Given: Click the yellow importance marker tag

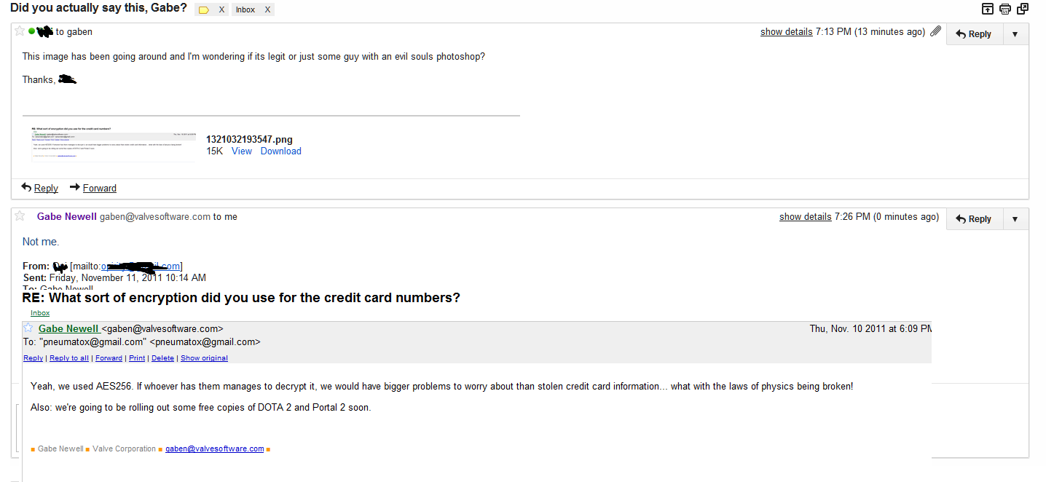Looking at the screenshot, I should (x=204, y=10).
